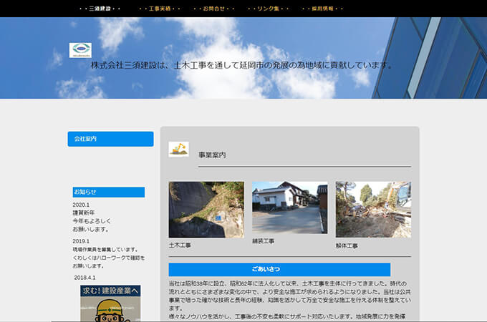Screen dimensions: 487x322
Task: Click the 解体工事 caption text
Action: (x=347, y=245)
